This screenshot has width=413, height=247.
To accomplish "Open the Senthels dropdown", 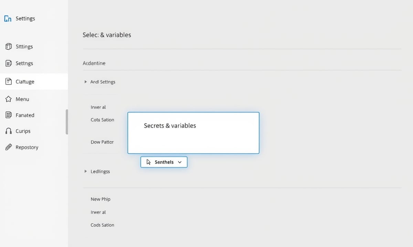I will 164,162.
